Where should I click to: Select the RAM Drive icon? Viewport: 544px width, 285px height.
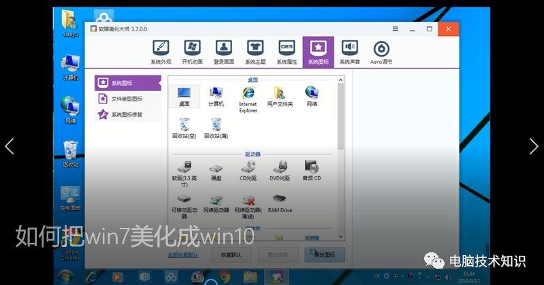coord(280,204)
